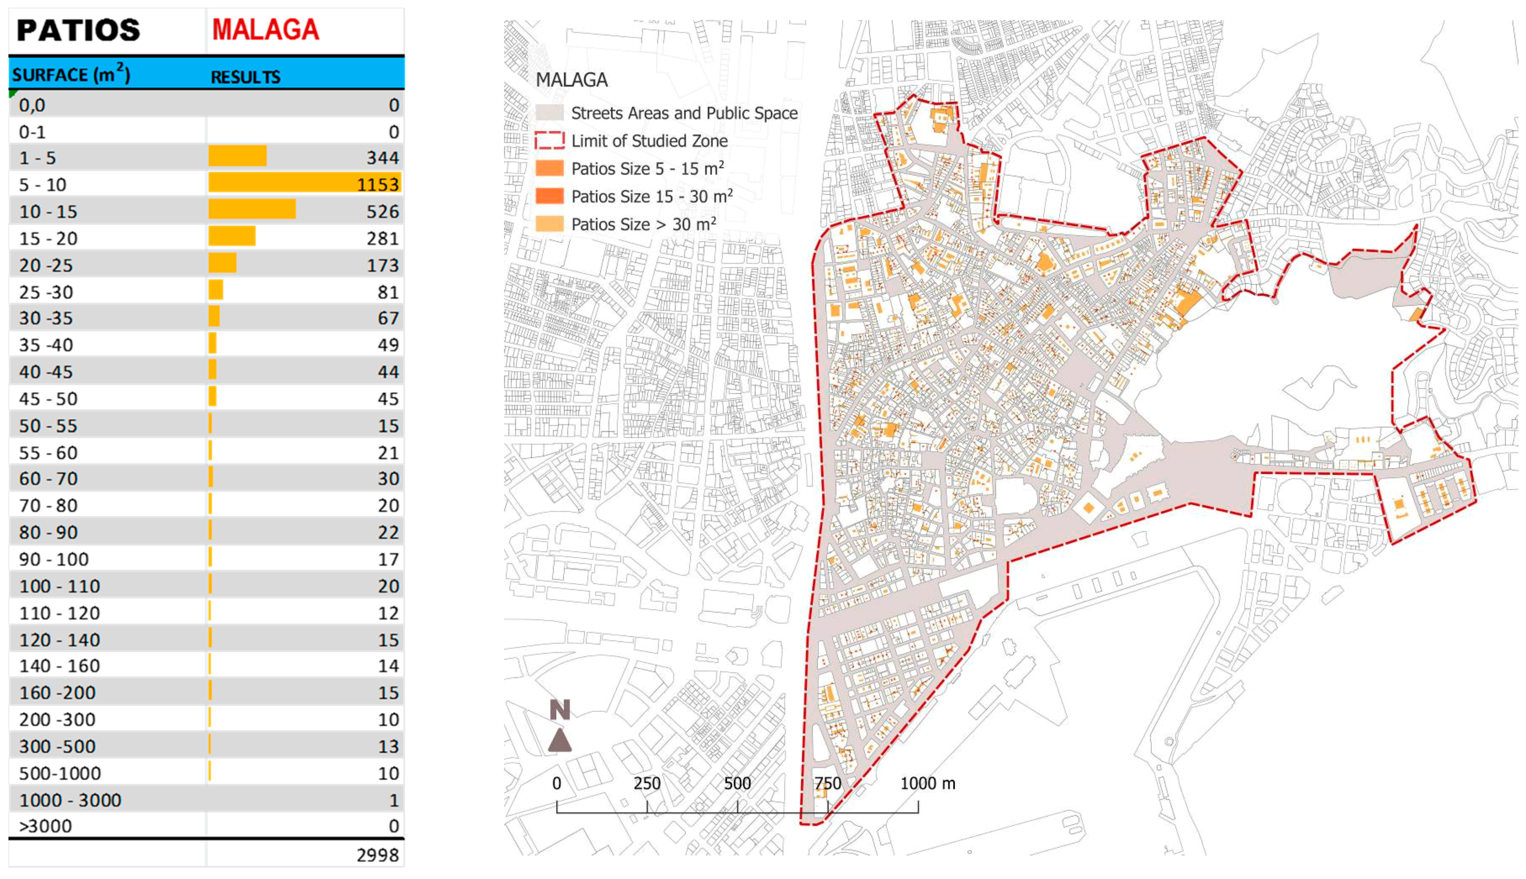
Task: Click the Patios Size 15 - 30 m² legend label
Action: [x=652, y=196]
